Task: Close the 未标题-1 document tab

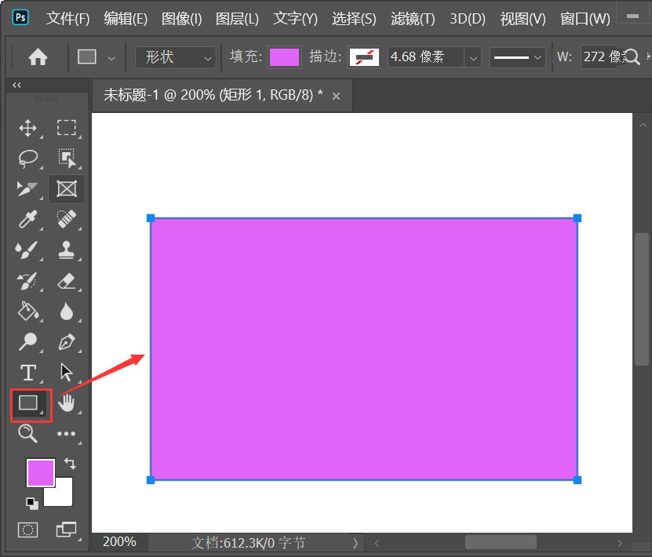Action: (x=336, y=95)
